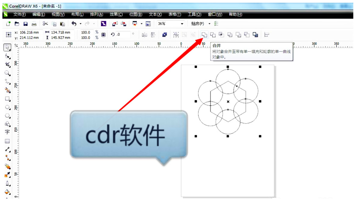Viewport: 356px width, 202px height.
Task: Print the document
Action: click(x=34, y=24)
